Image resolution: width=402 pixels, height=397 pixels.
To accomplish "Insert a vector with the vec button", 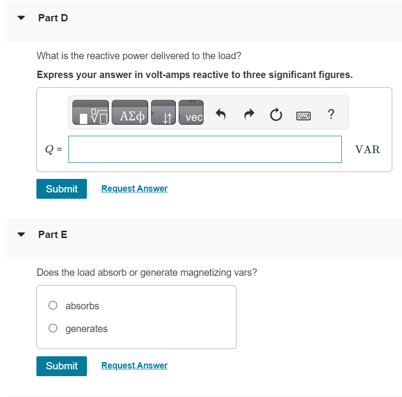I will (191, 113).
